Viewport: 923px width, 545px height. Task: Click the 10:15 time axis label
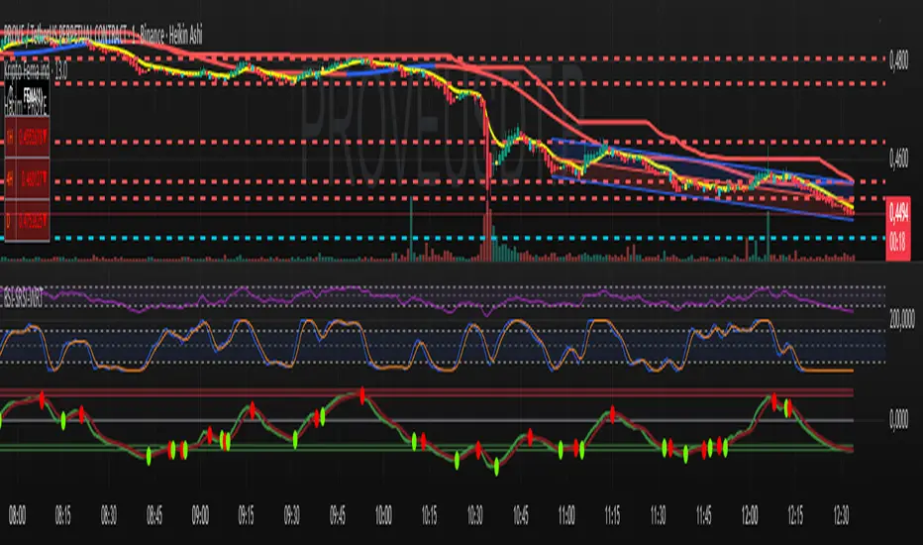429,516
